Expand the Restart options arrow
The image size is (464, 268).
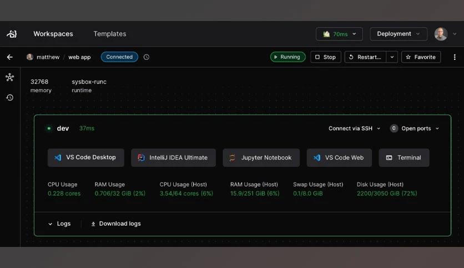coord(392,57)
